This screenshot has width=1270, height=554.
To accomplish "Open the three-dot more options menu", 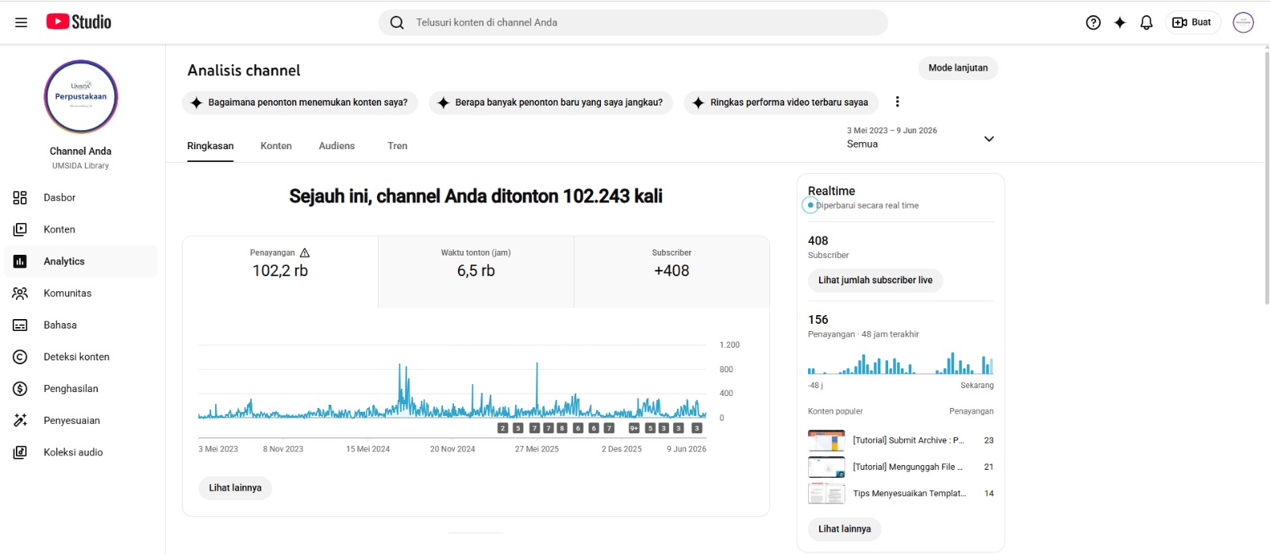I will pyautogui.click(x=897, y=102).
